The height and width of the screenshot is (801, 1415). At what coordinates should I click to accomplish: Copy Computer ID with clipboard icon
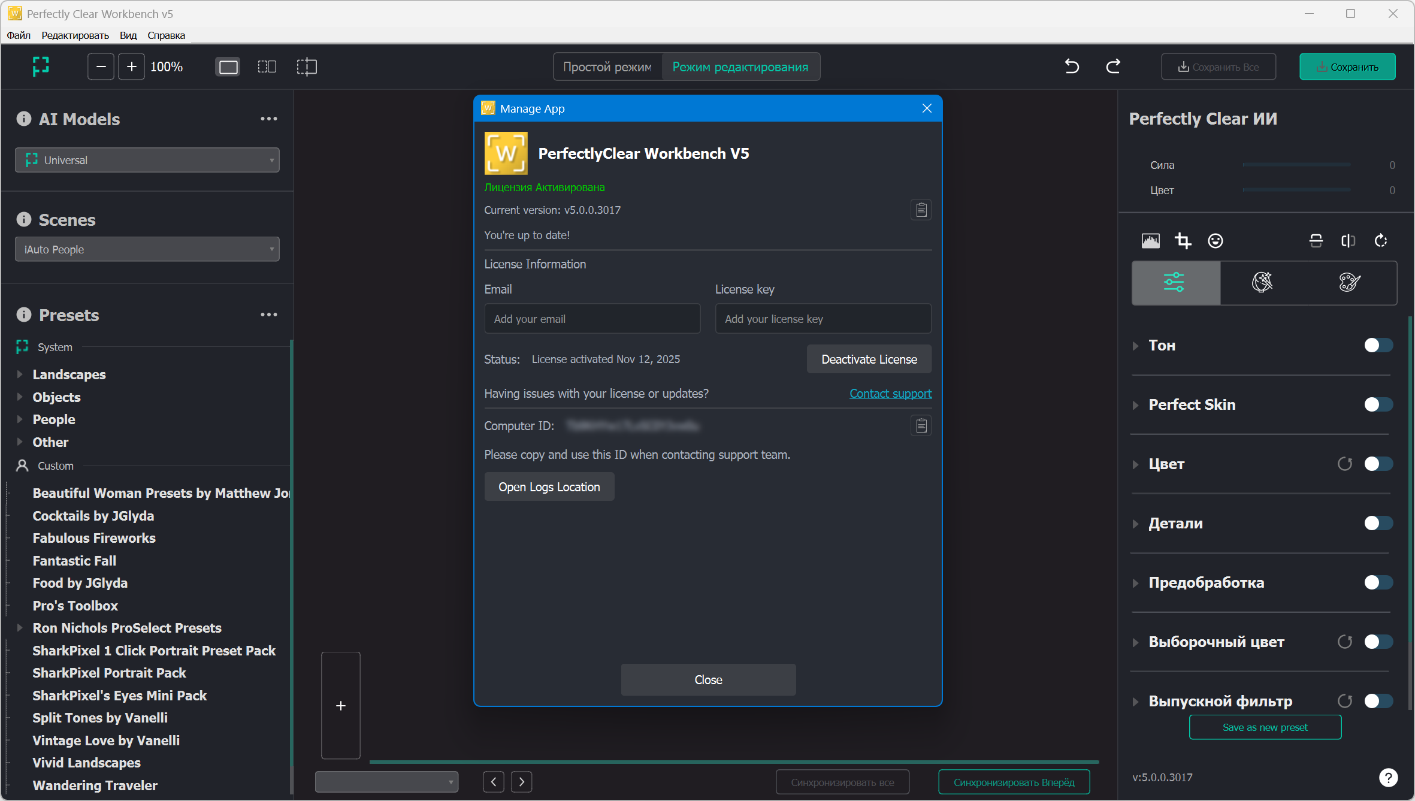tap(921, 426)
